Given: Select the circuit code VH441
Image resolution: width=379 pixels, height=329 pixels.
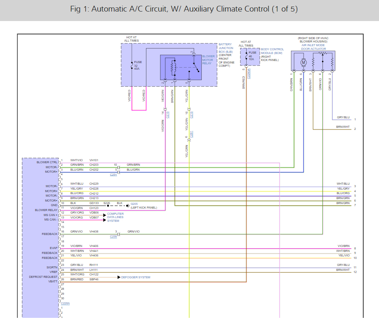Looking at the screenshot, I should click(94, 251).
